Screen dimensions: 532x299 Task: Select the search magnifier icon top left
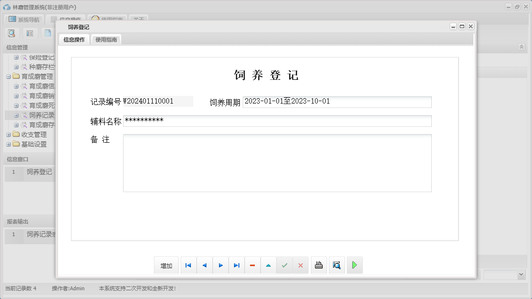(x=12, y=33)
